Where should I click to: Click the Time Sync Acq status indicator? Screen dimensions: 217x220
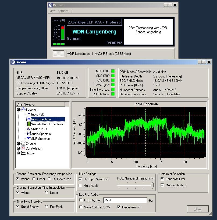click(x=113, y=90)
